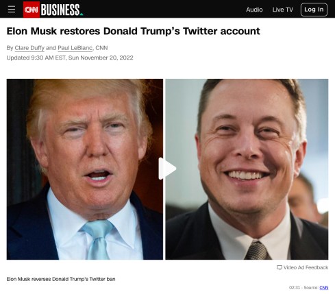Go to Live TV

point(283,10)
